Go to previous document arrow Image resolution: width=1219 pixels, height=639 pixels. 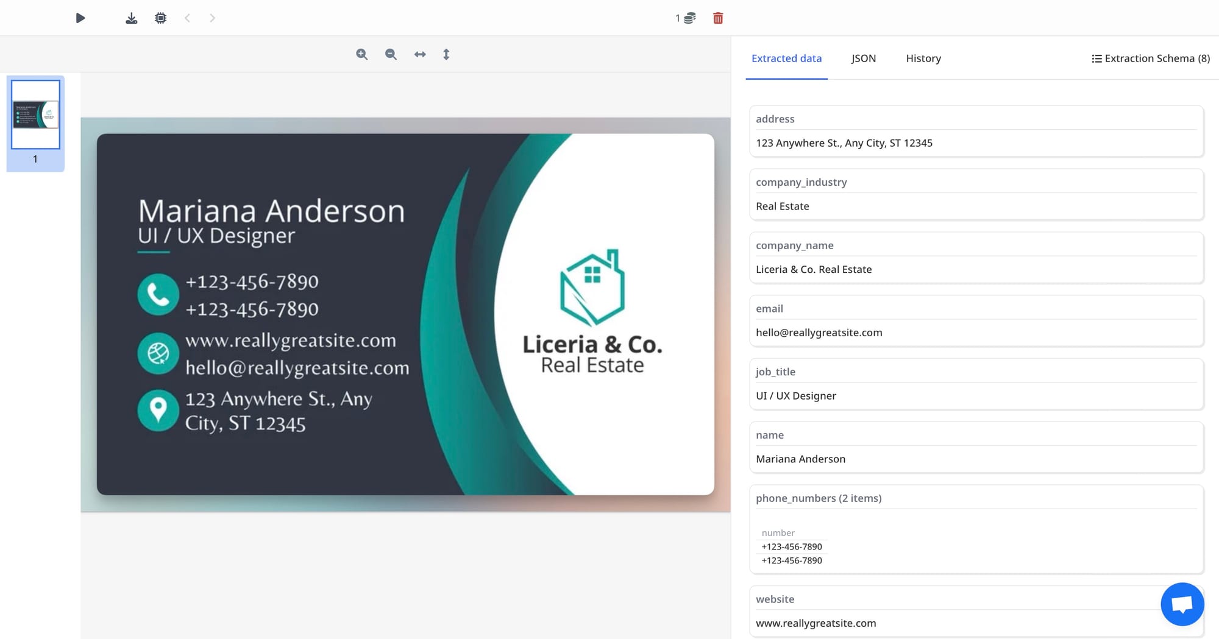pyautogui.click(x=188, y=18)
